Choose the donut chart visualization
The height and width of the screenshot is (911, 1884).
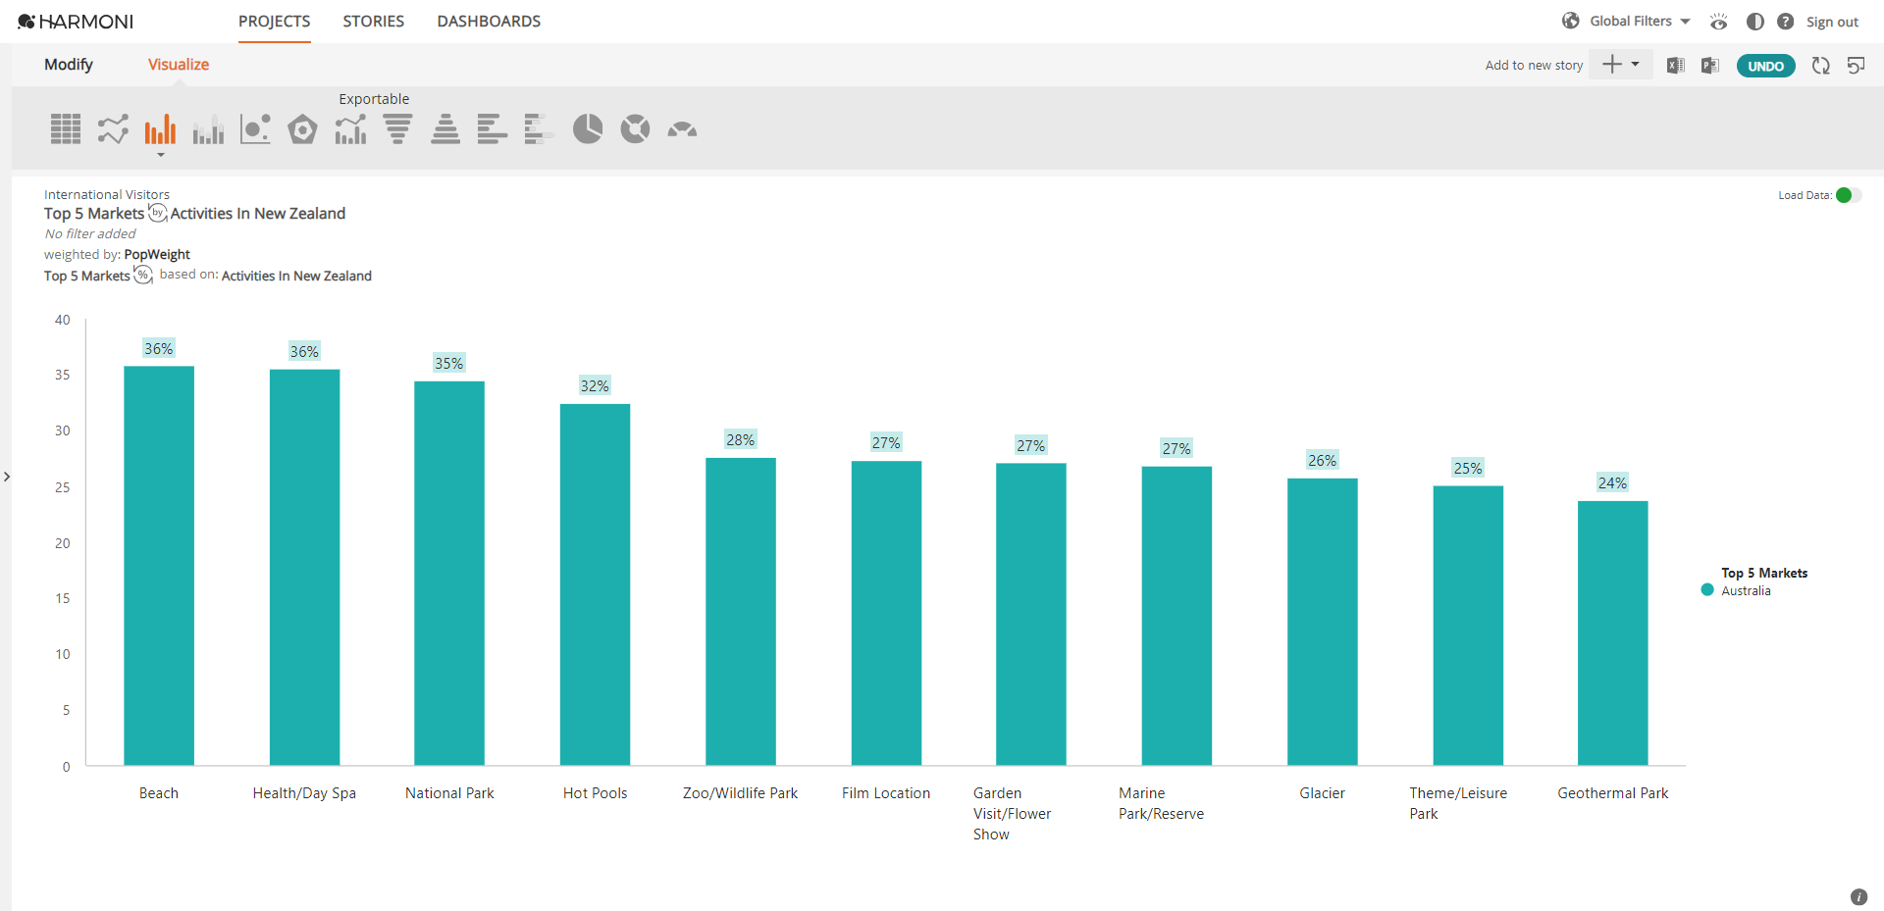click(x=634, y=128)
